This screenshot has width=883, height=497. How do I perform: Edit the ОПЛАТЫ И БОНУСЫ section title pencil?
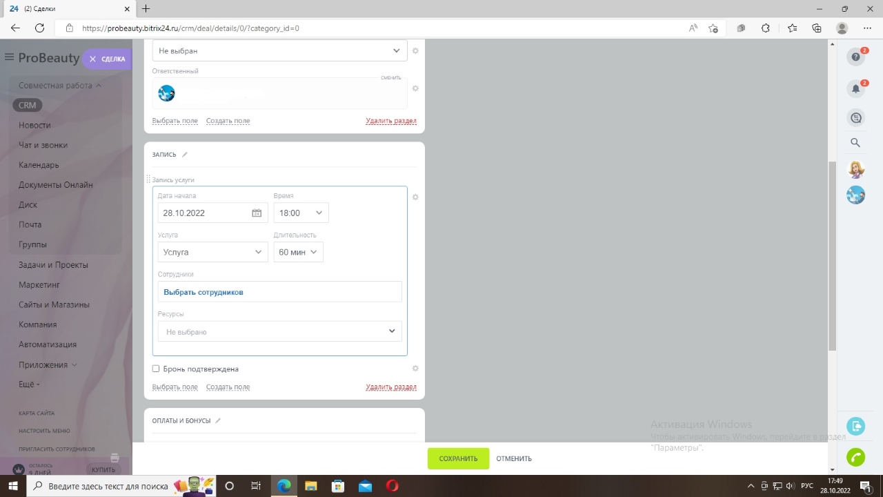pyautogui.click(x=219, y=420)
